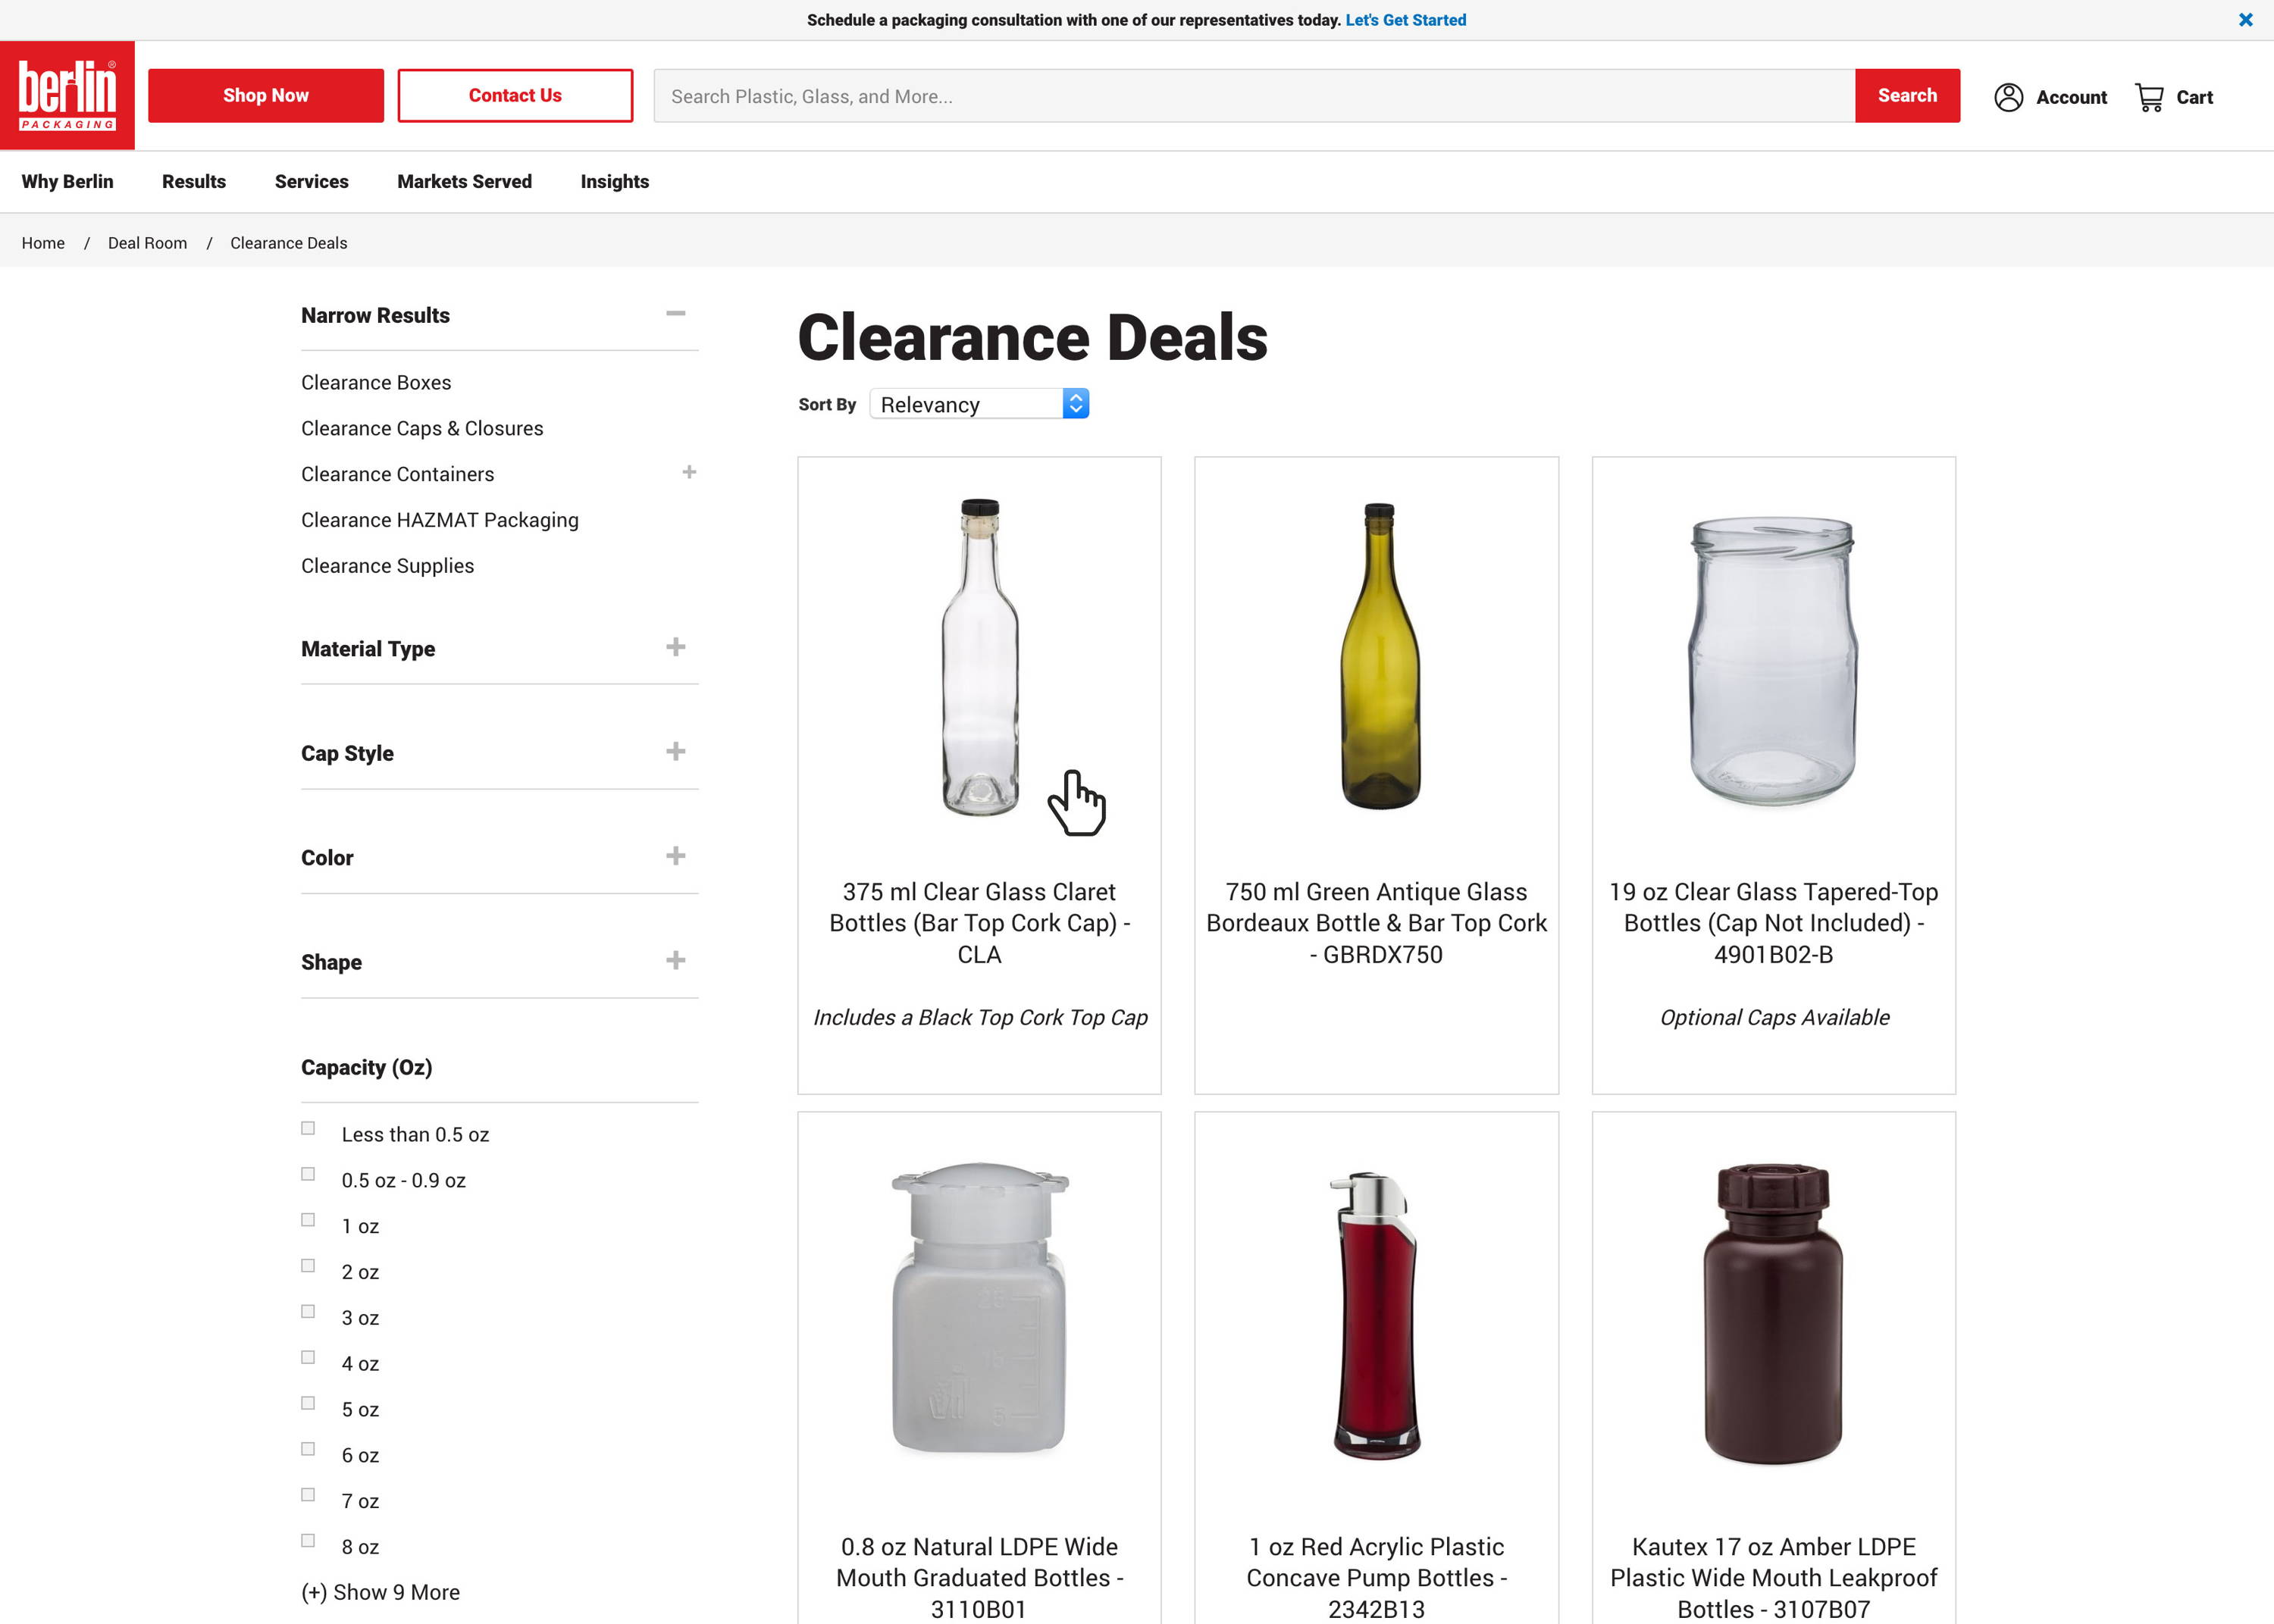The height and width of the screenshot is (1624, 2274).
Task: Check the 8 oz capacity box
Action: [x=308, y=1541]
